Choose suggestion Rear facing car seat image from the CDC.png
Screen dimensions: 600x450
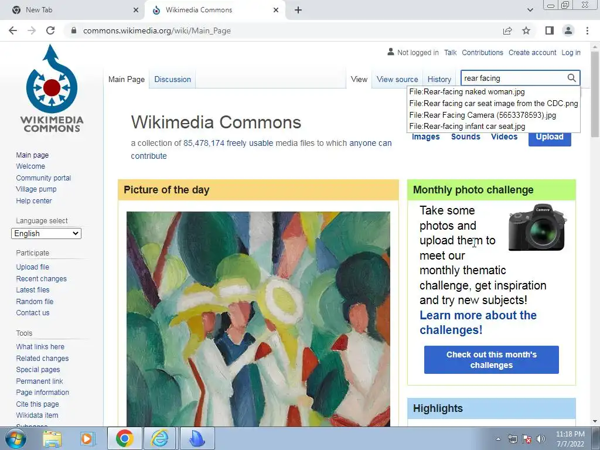493,103
